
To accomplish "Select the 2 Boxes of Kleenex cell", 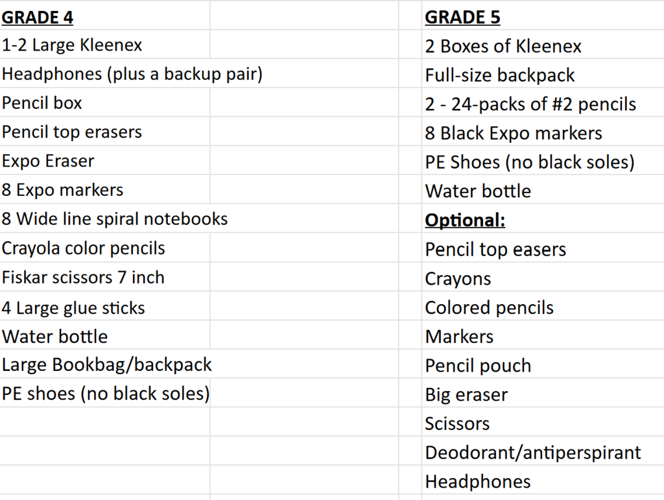I will click(543, 44).
